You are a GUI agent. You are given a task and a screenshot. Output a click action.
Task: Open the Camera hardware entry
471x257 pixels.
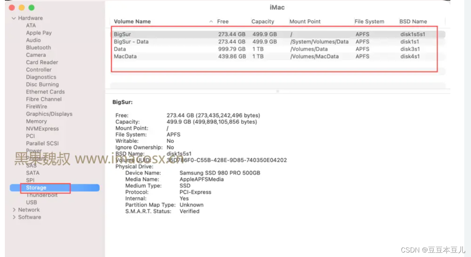[36, 55]
